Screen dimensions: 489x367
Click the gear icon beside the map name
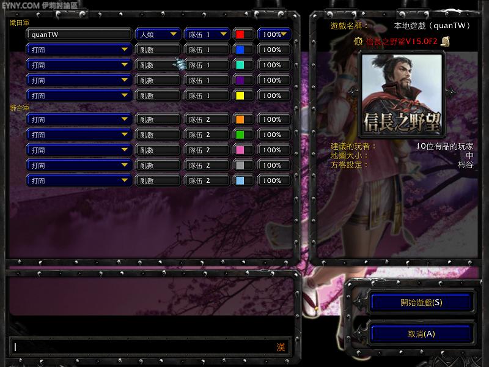[x=358, y=41]
